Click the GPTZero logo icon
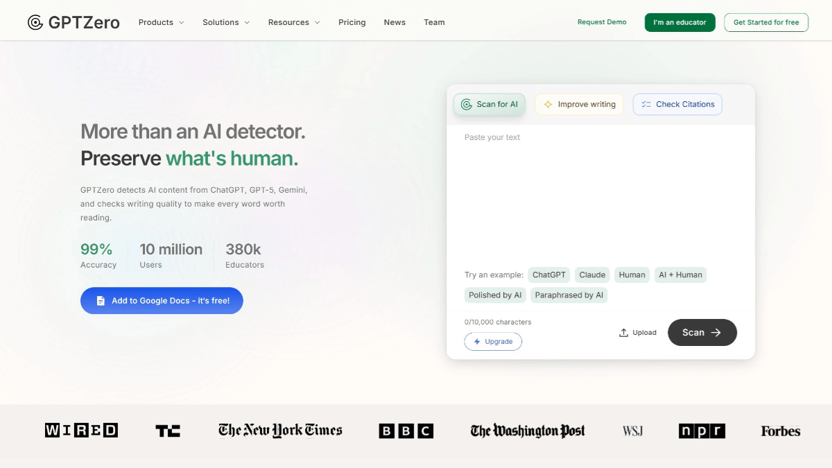This screenshot has height=468, width=832. click(35, 22)
